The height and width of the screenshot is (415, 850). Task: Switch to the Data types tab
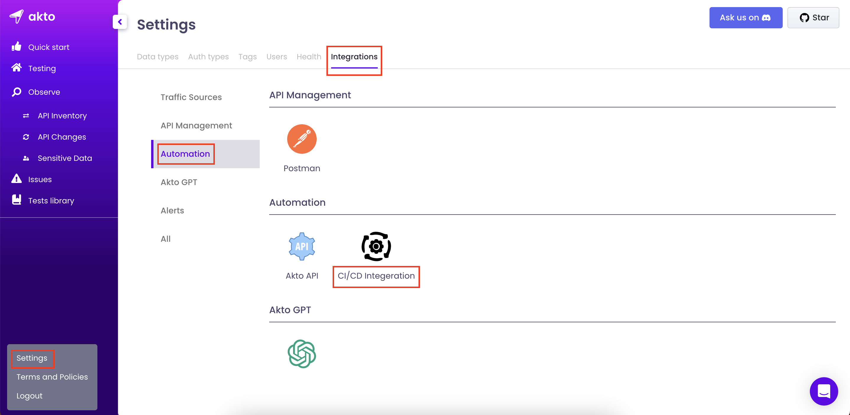click(x=157, y=57)
